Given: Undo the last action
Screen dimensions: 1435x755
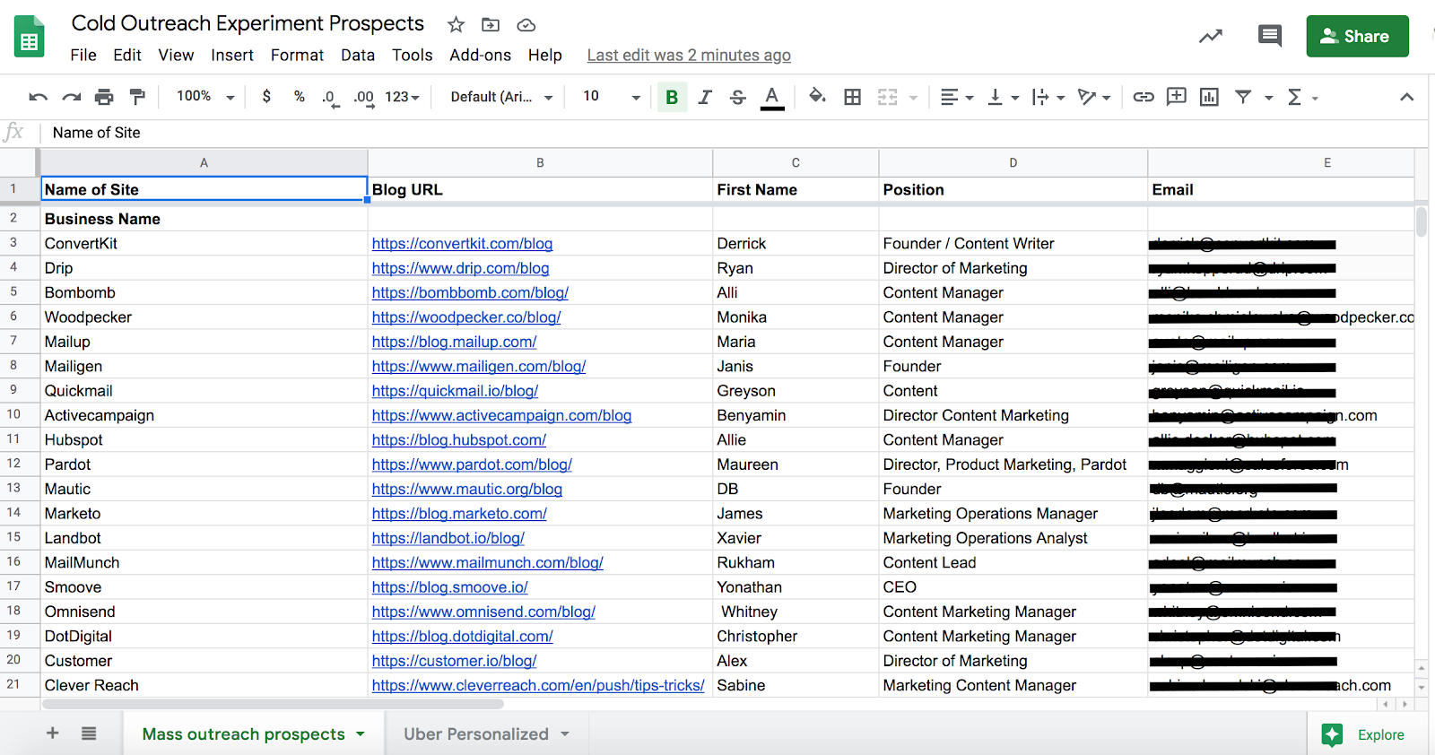Looking at the screenshot, I should [x=38, y=97].
